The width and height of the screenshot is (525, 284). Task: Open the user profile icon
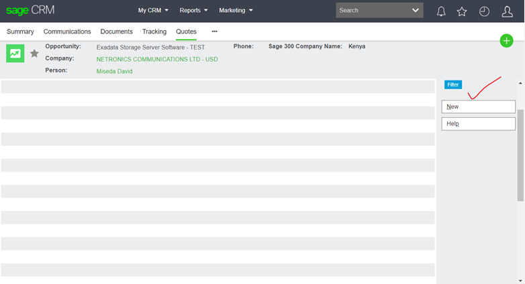[508, 11]
